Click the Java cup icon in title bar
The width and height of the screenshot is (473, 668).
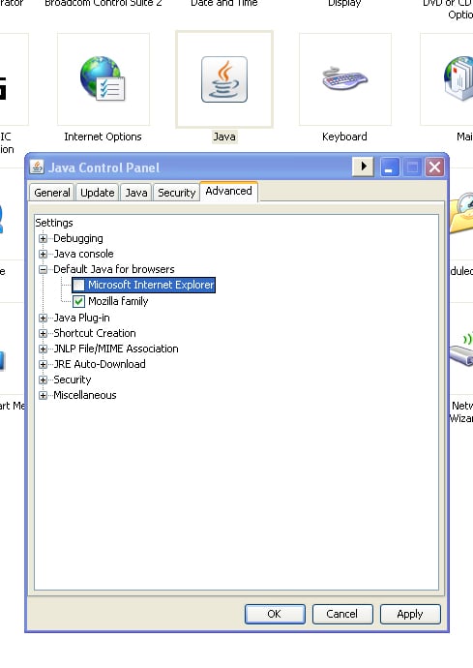click(37, 167)
